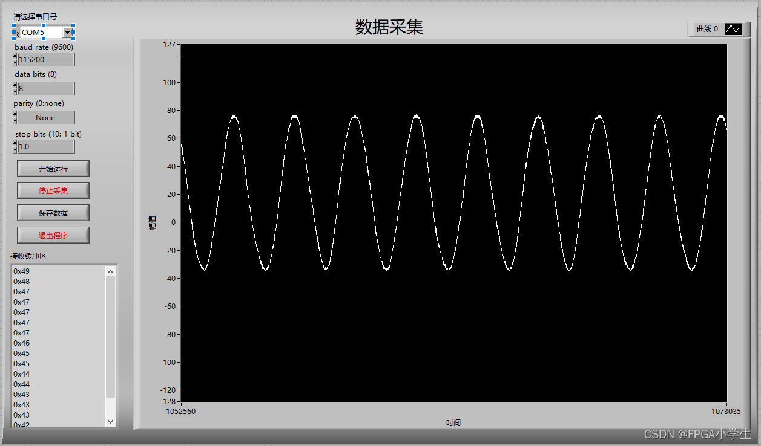Screen dimensions: 761x446
Task: Click the 接收缓冲区 label
Action: coord(28,256)
